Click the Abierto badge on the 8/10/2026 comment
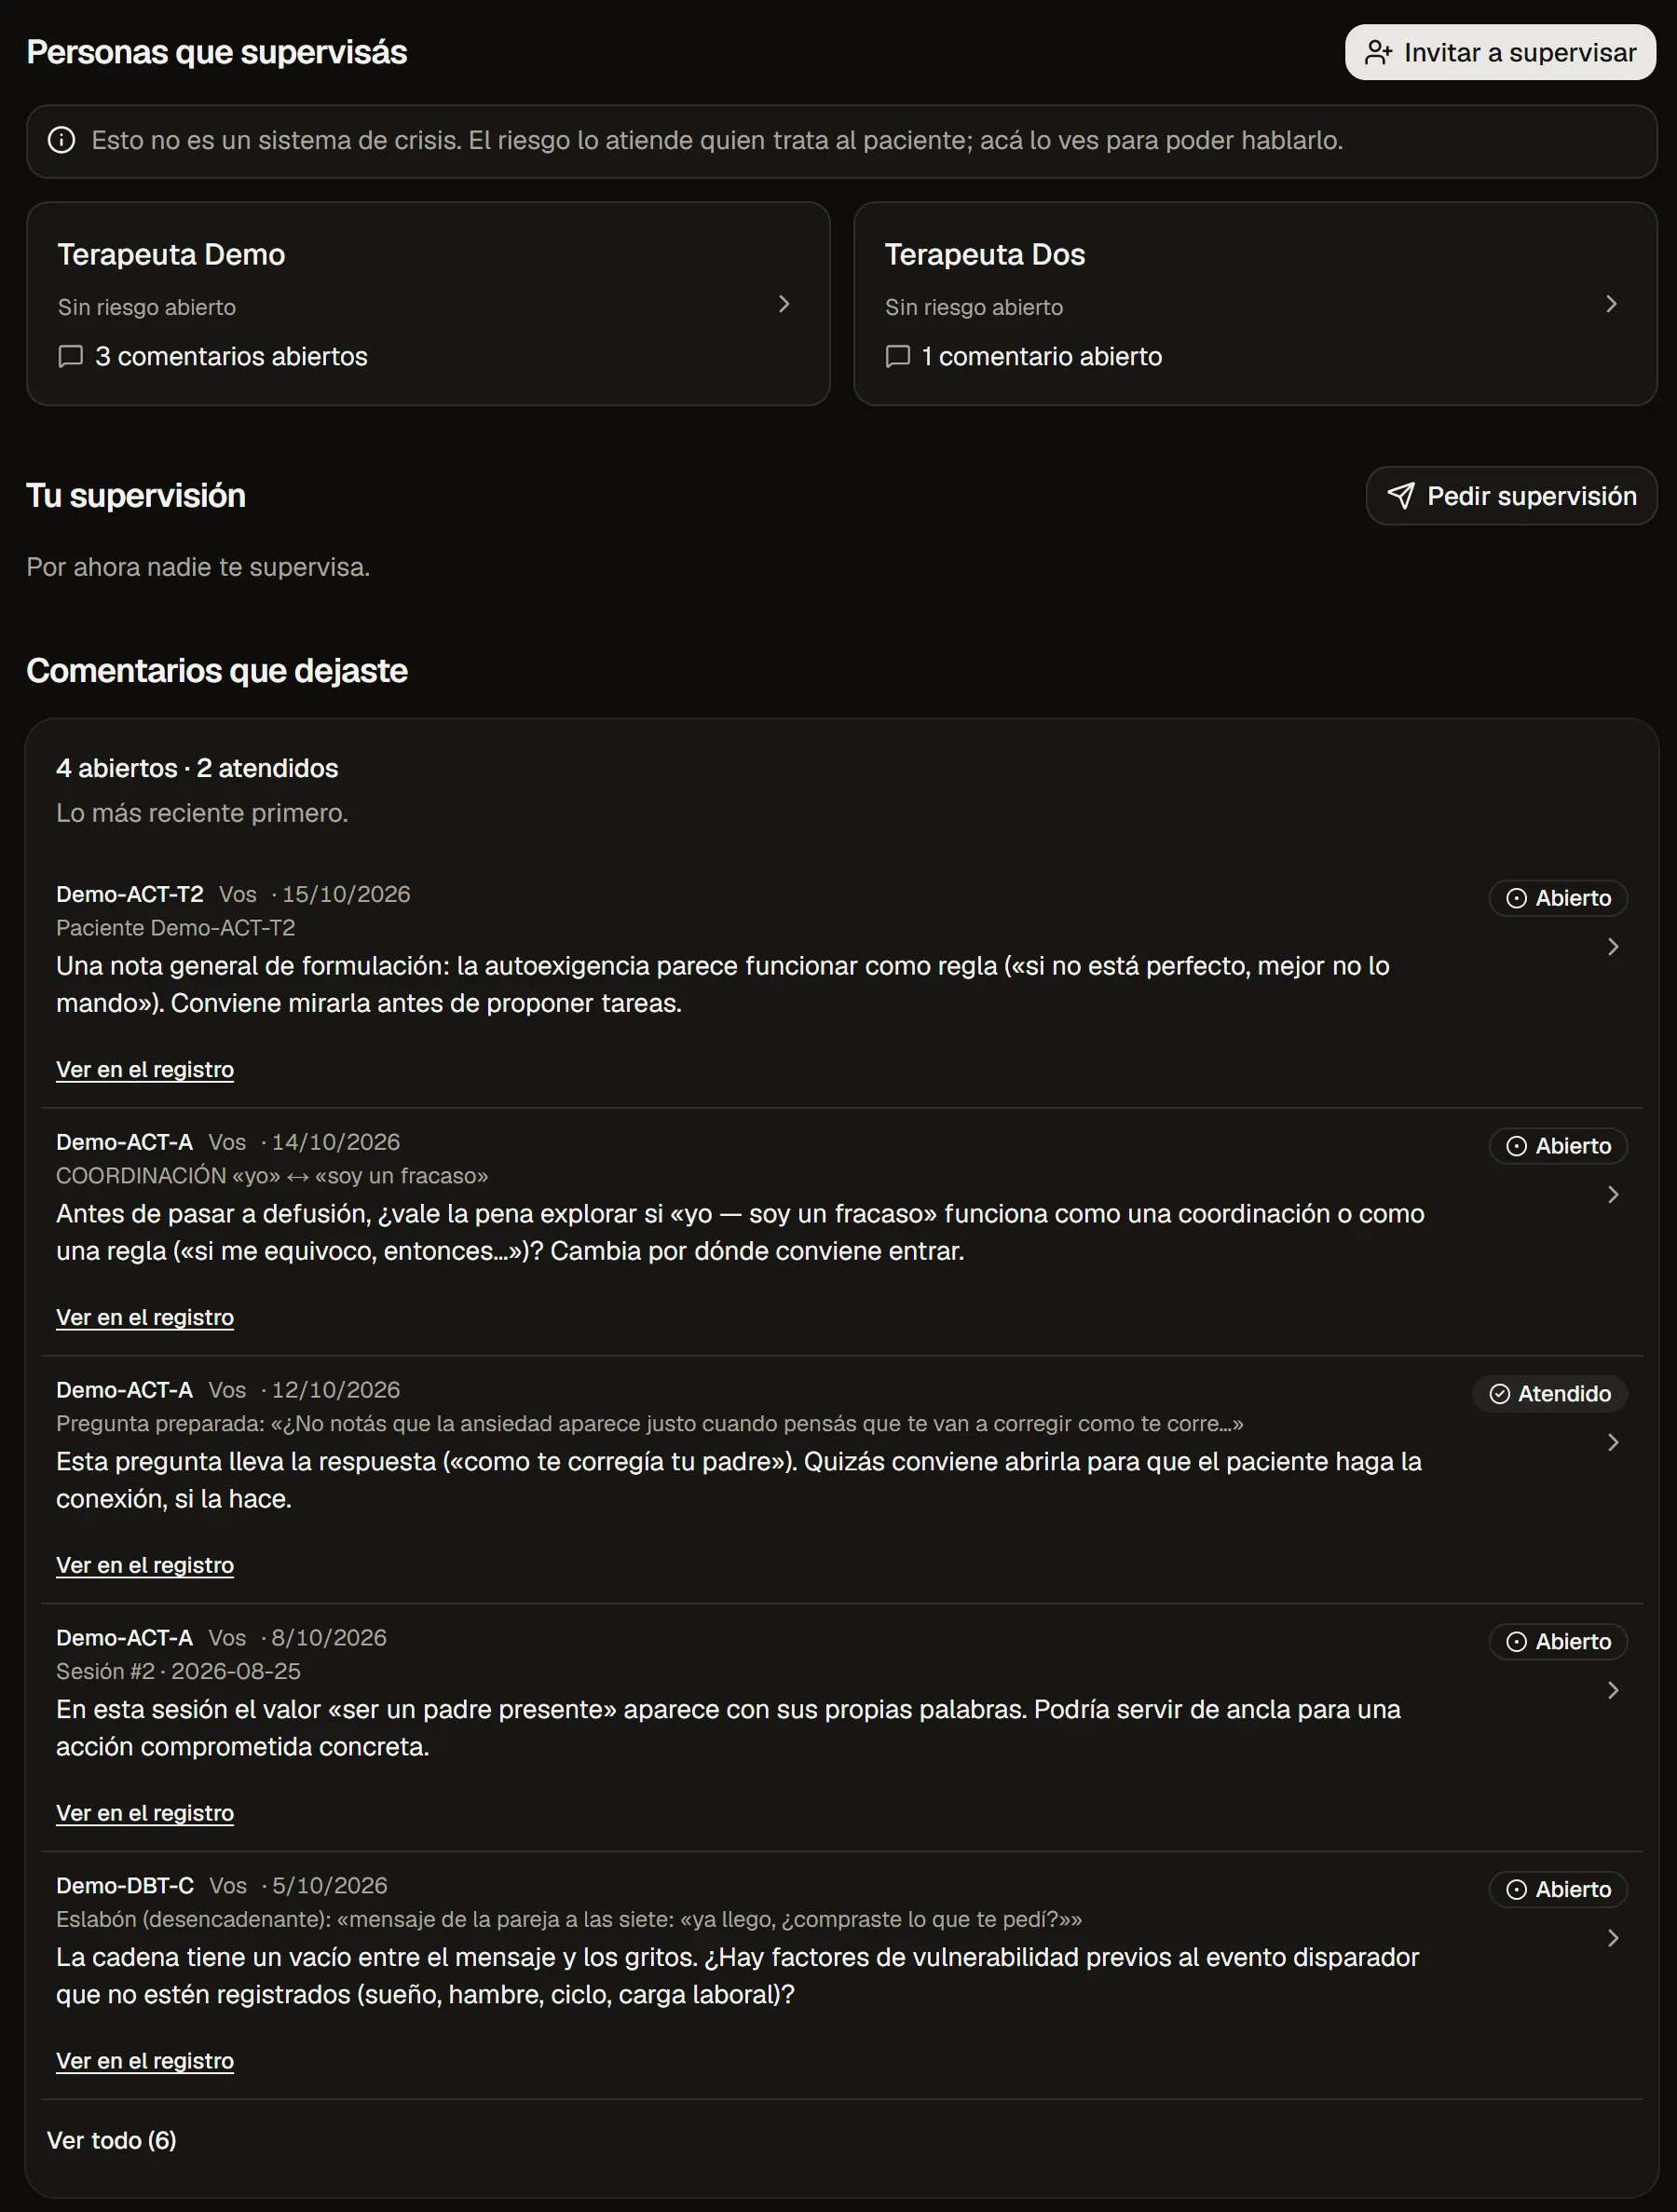This screenshot has width=1677, height=2212. [x=1557, y=1642]
